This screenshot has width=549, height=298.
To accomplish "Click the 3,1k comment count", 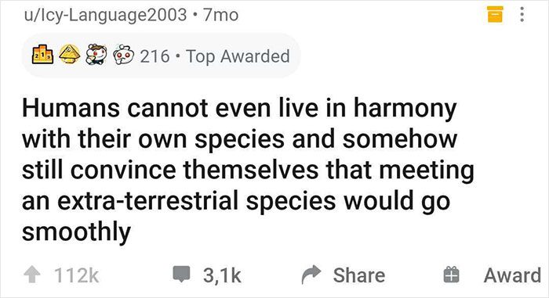I will (222, 275).
